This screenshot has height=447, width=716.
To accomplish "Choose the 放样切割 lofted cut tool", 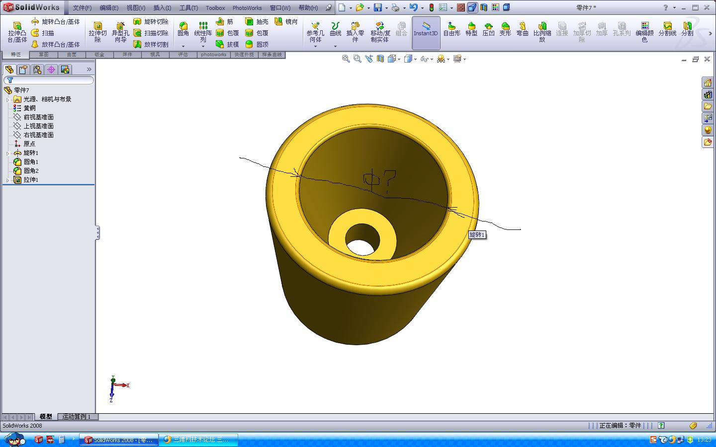I will pyautogui.click(x=151, y=44).
